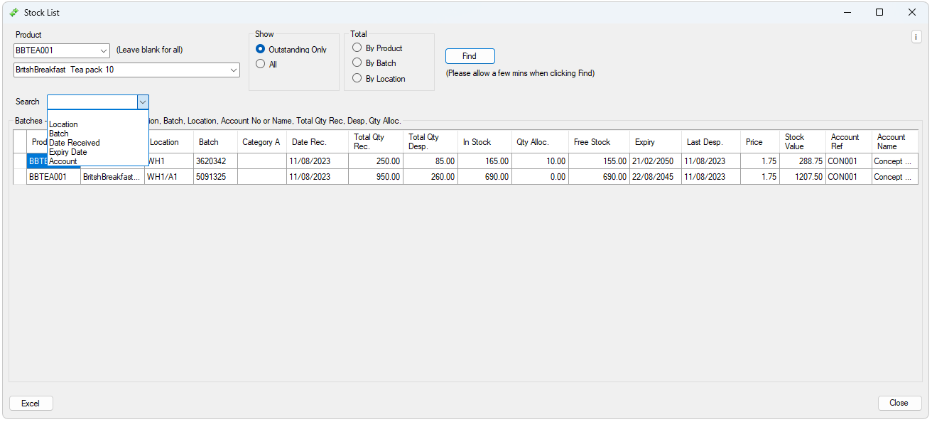Select batch 5091325 cell

click(215, 177)
